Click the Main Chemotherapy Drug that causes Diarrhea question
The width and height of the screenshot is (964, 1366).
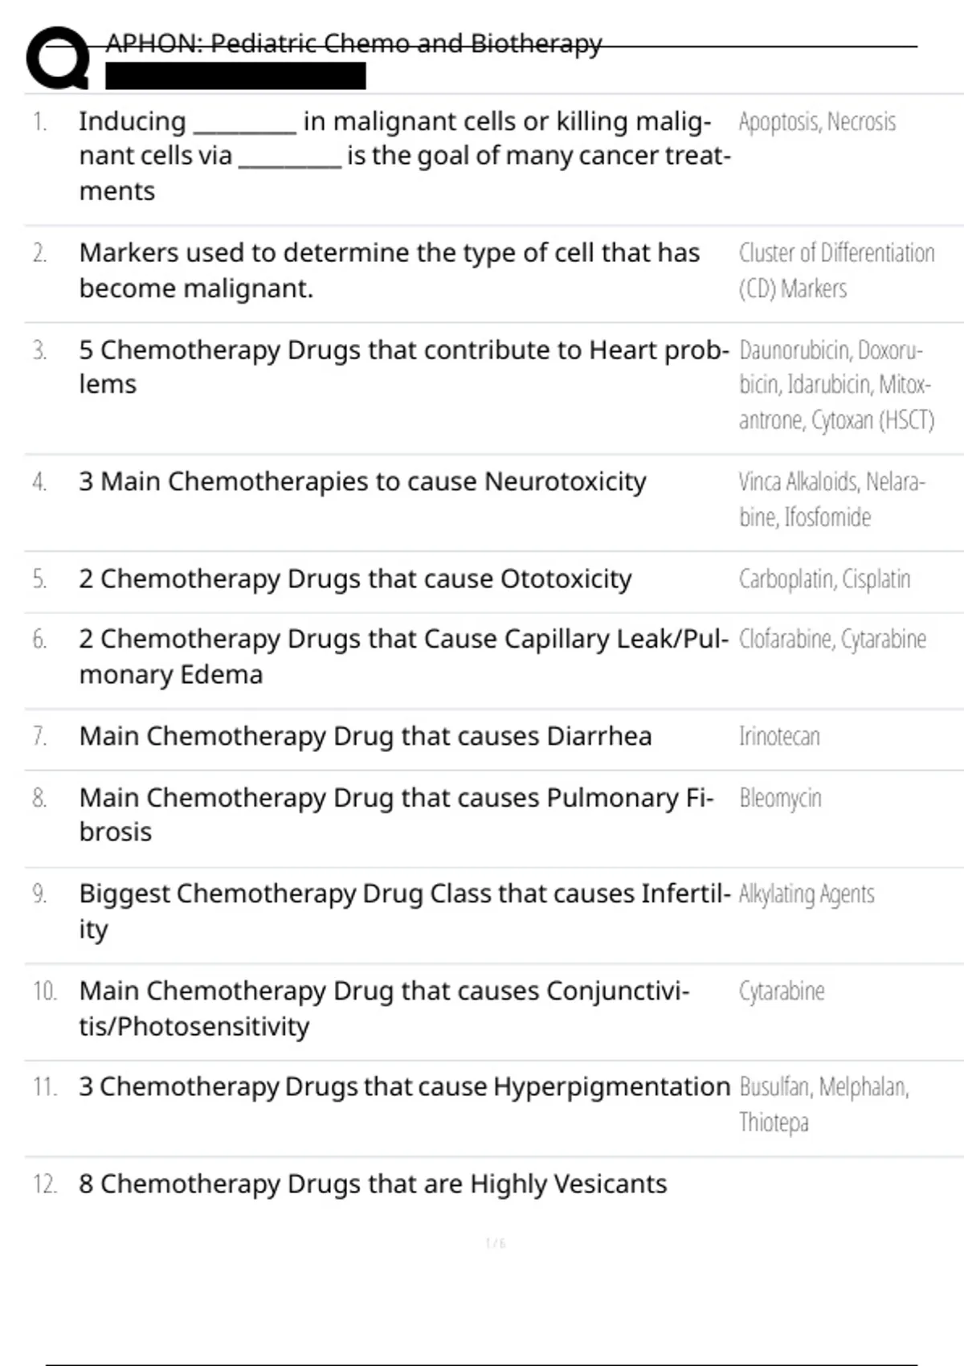366,736
